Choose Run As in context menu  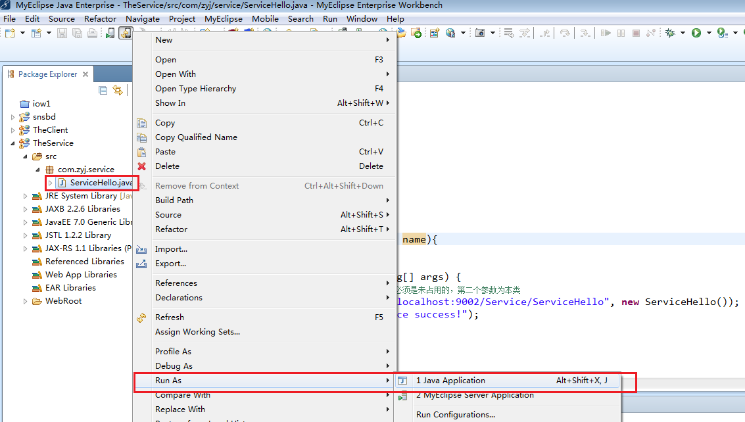pyautogui.click(x=265, y=381)
